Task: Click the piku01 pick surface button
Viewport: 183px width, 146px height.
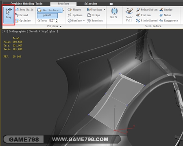Action: coord(47,15)
